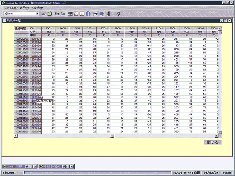
Task: Click the horizontal scrollbar thumb of table
Action: pos(112,136)
